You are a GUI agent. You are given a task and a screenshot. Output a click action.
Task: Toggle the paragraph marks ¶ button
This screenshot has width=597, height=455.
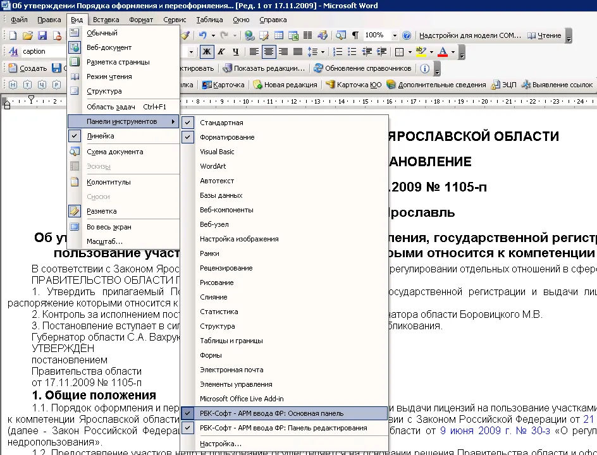(x=355, y=35)
